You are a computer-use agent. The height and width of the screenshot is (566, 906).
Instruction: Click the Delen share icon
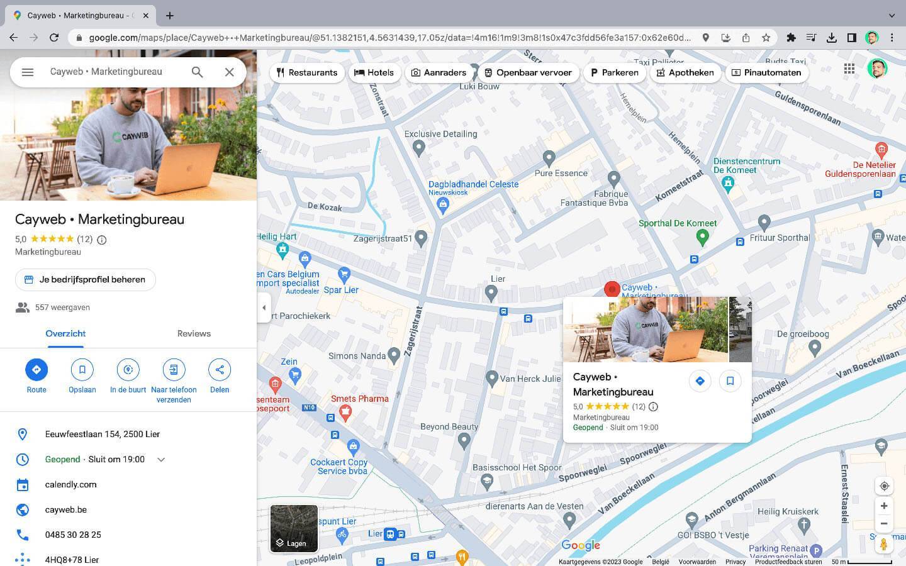click(220, 370)
